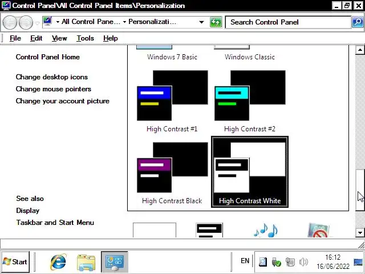Viewport: 365px width, 274px height.
Task: Open the Action Center tray icon
Action: point(263,262)
